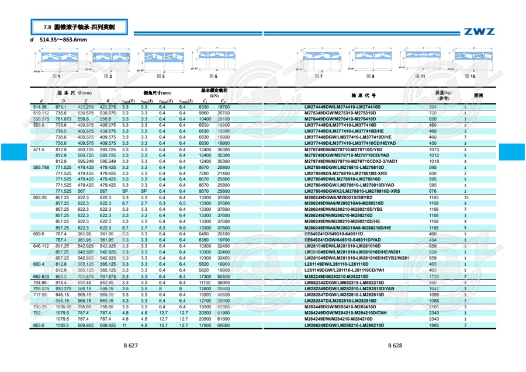Select the mass value 1885

434,325
